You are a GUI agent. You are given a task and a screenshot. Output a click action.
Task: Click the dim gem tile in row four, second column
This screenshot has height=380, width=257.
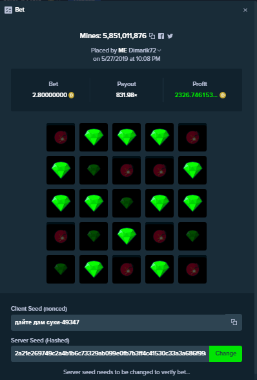(x=94, y=236)
